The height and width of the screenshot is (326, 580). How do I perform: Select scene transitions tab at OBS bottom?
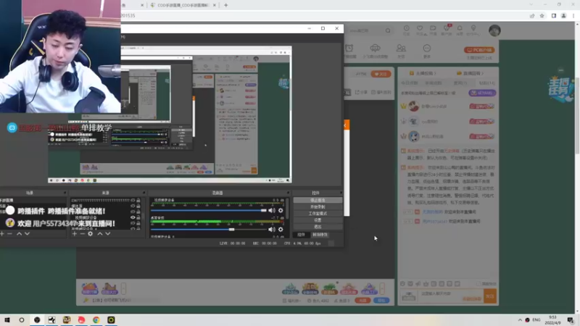[x=320, y=235]
